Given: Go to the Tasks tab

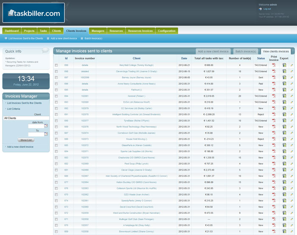Looking at the screenshot, I should 43,31.
